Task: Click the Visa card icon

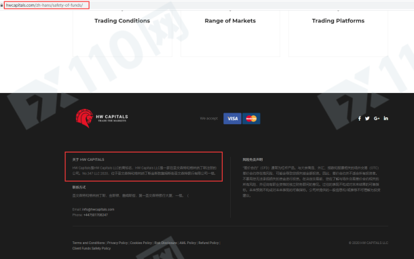Action: [232, 119]
